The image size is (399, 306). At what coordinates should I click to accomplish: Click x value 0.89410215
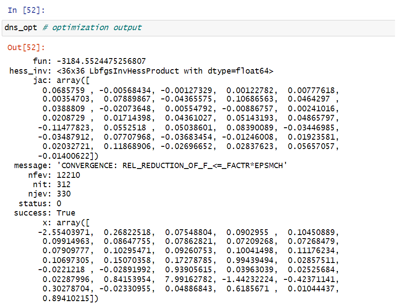click(x=66, y=298)
